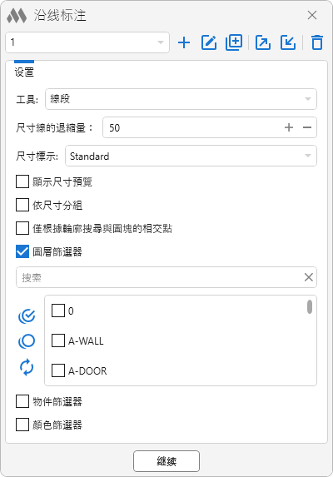Screen dimensions: 333x477
Task: Uncheck the 圖層篩選器 checkbox
Action: point(22,251)
